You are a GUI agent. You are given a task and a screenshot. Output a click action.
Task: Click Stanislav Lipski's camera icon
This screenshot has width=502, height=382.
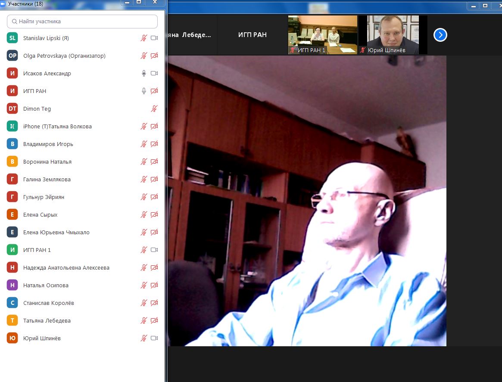tap(154, 38)
